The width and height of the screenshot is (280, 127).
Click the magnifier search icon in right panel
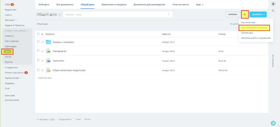point(273,11)
